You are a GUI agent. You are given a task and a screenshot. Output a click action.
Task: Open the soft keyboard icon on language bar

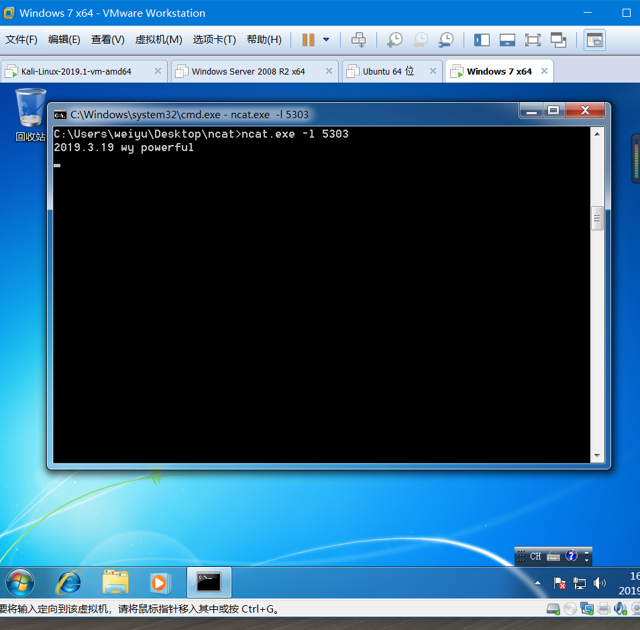[553, 557]
